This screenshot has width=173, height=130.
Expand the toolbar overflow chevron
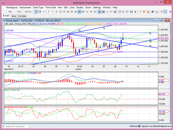click(x=170, y=12)
